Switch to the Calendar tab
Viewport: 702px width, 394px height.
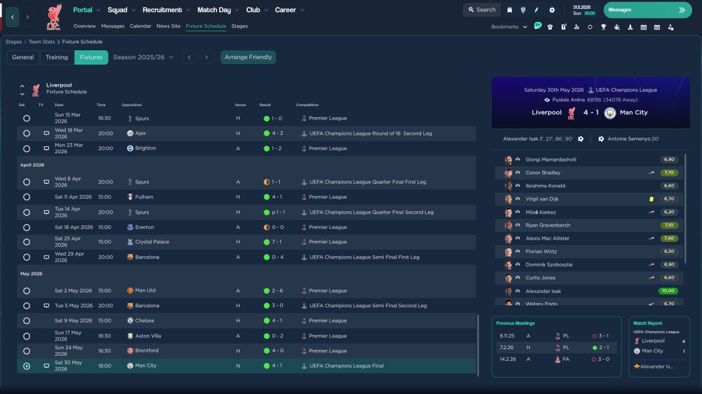[140, 26]
